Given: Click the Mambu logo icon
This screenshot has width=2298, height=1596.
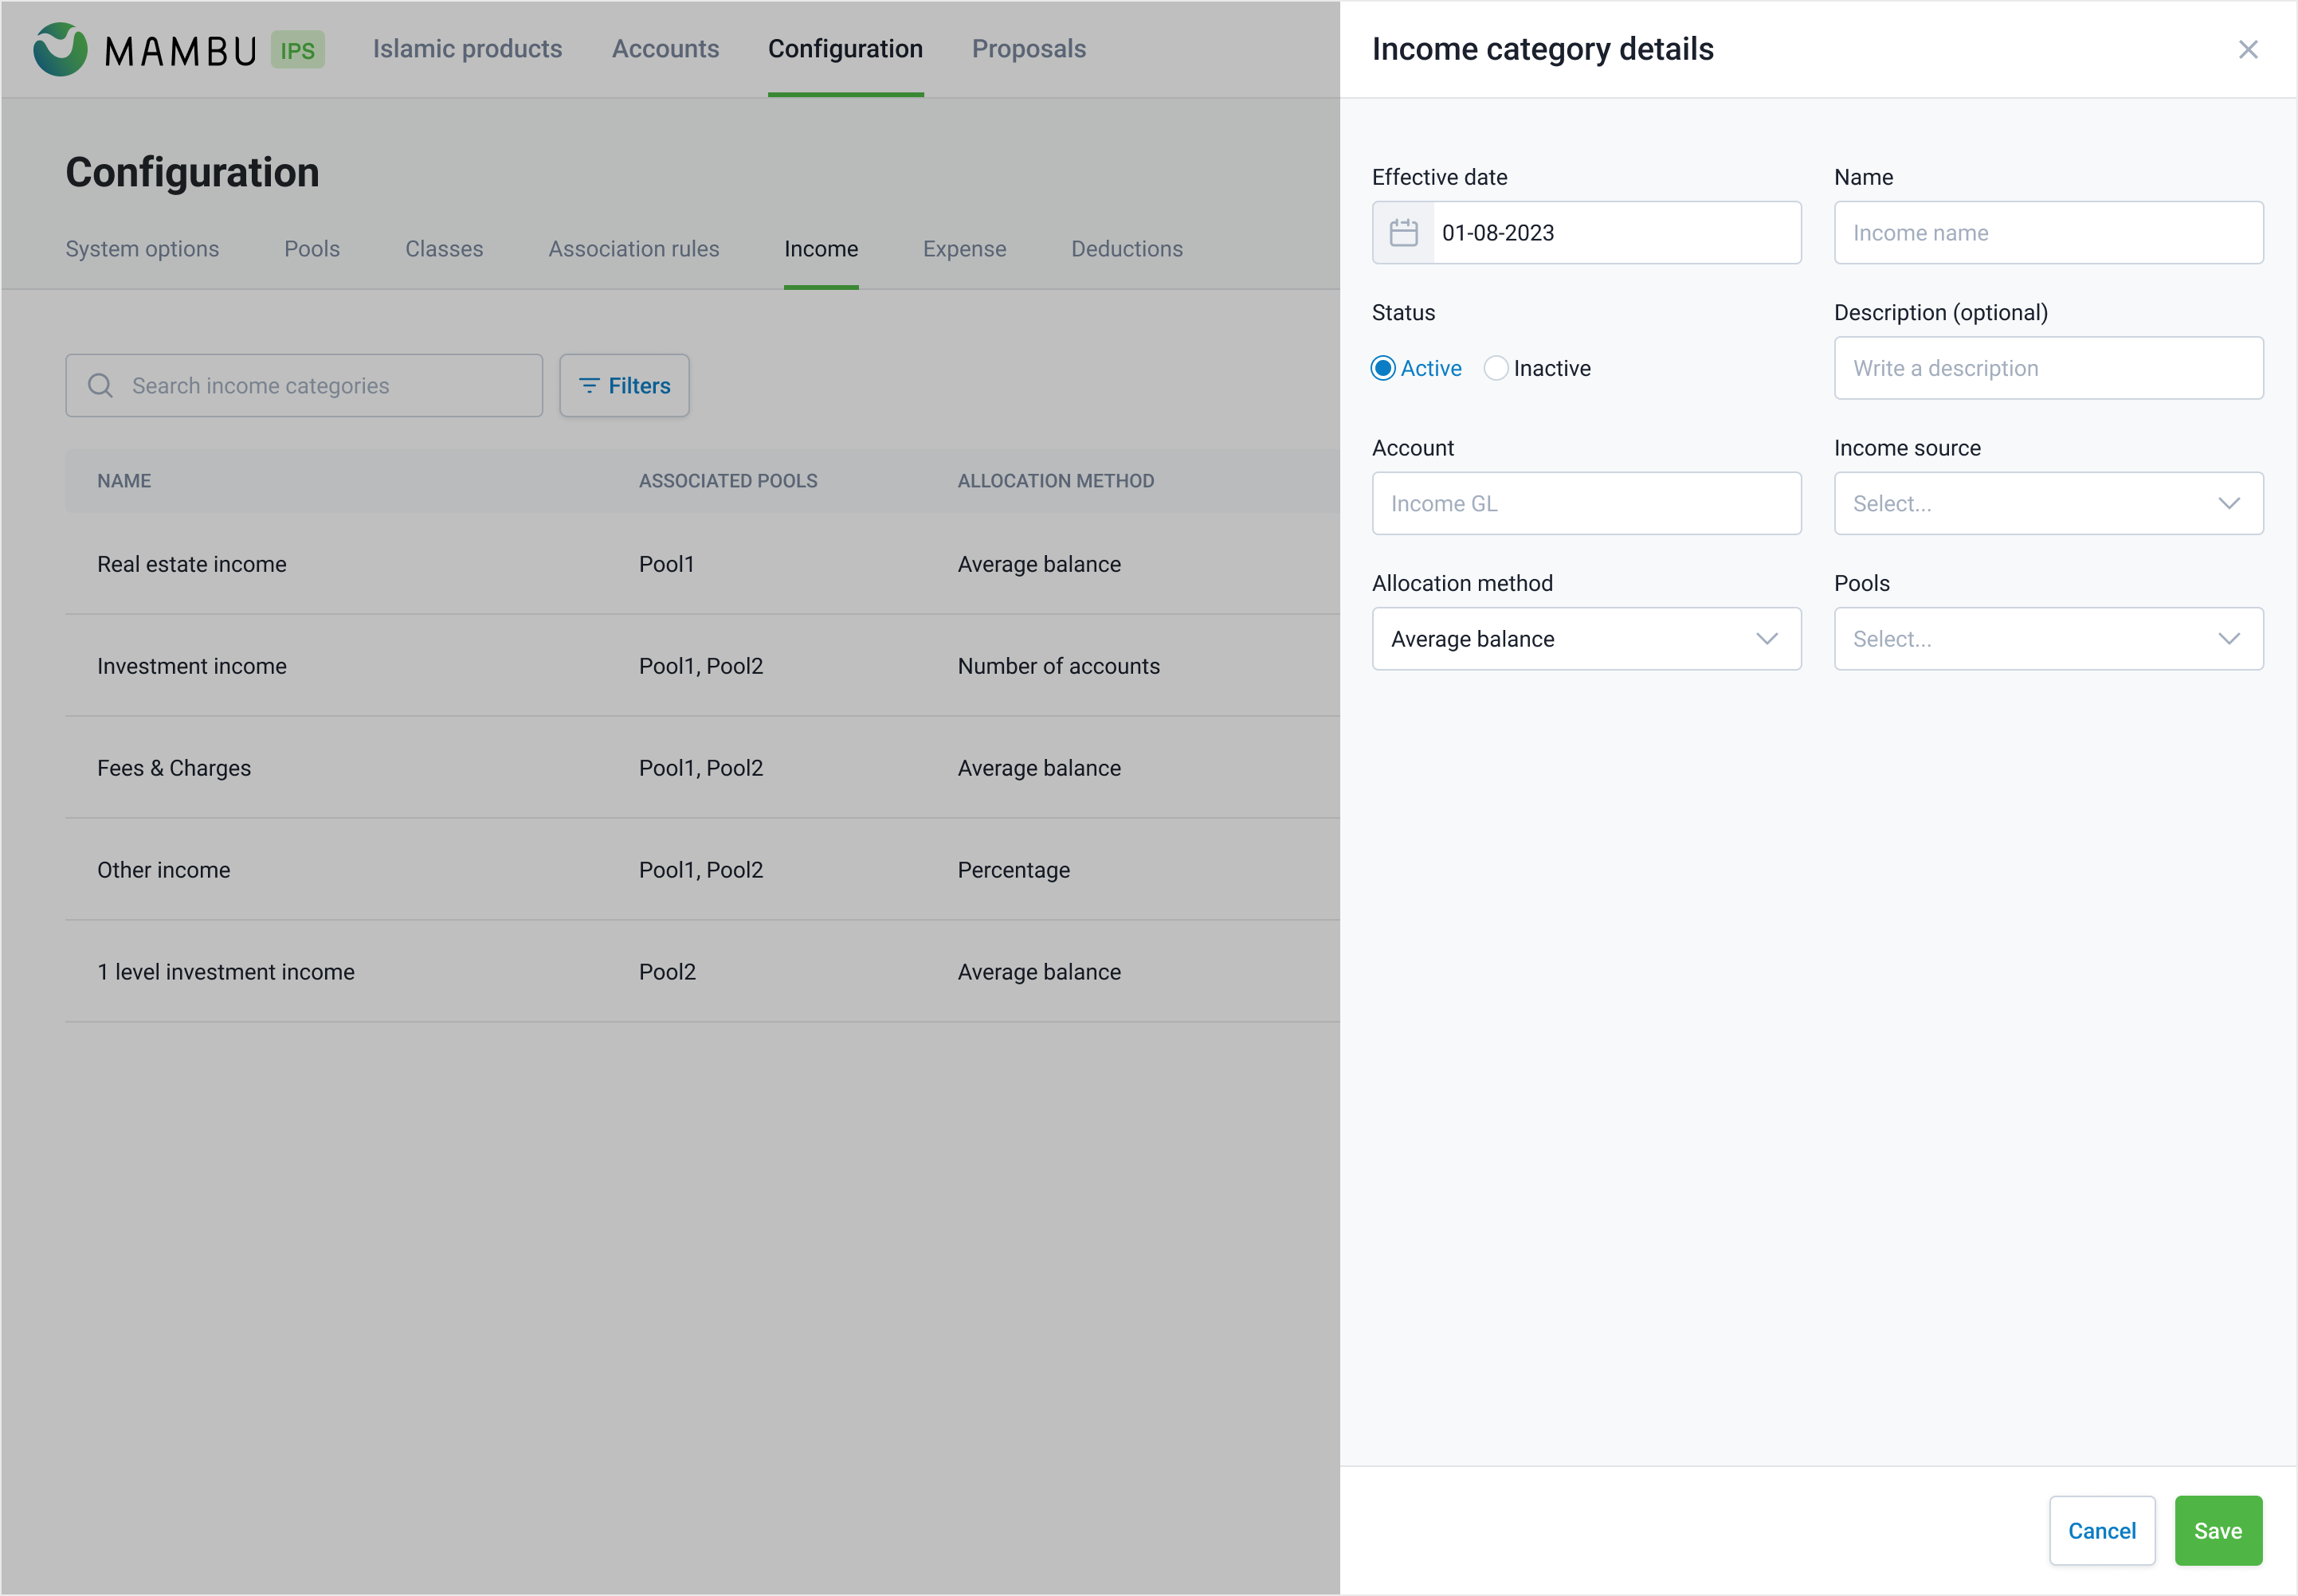Looking at the screenshot, I should 60,49.
